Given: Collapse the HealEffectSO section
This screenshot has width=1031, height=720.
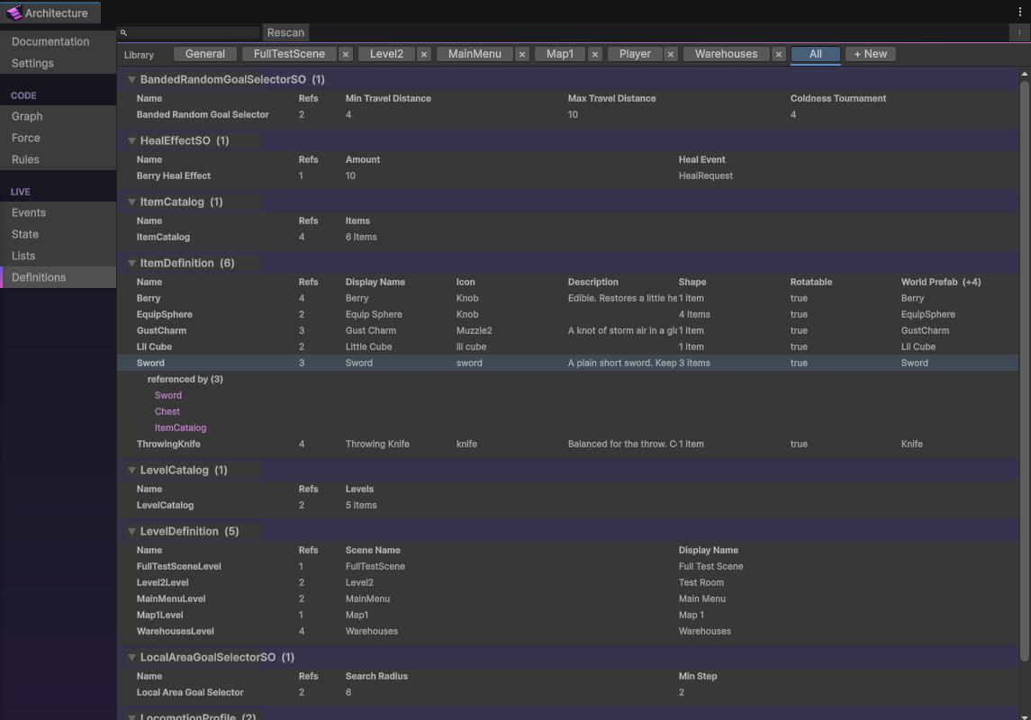Looking at the screenshot, I should tap(131, 140).
